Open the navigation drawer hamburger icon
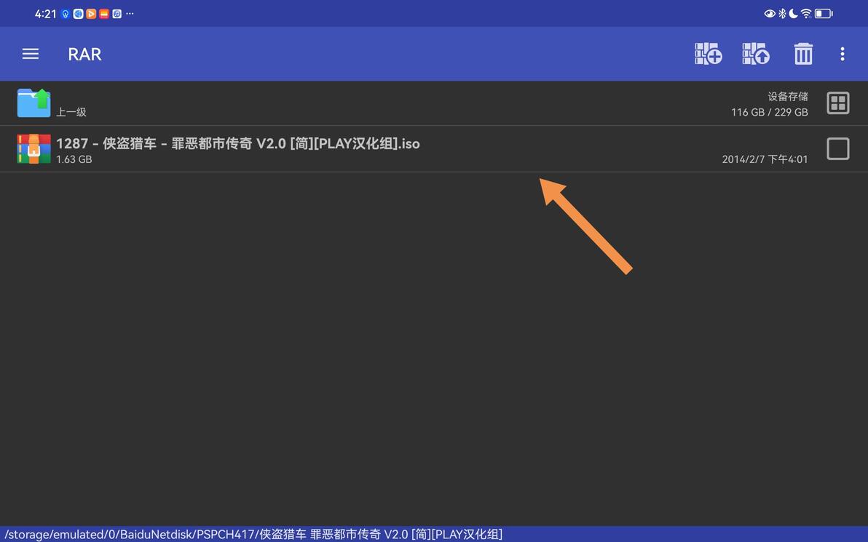The image size is (868, 542). pyautogui.click(x=30, y=53)
